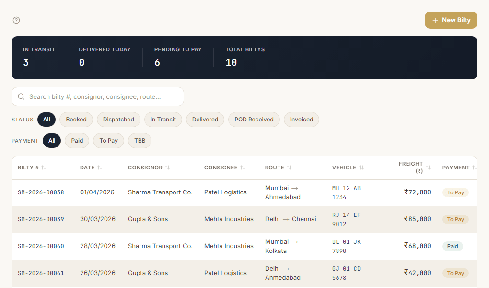Sort by Date column icon
Image resolution: width=489 pixels, height=288 pixels.
(100, 168)
